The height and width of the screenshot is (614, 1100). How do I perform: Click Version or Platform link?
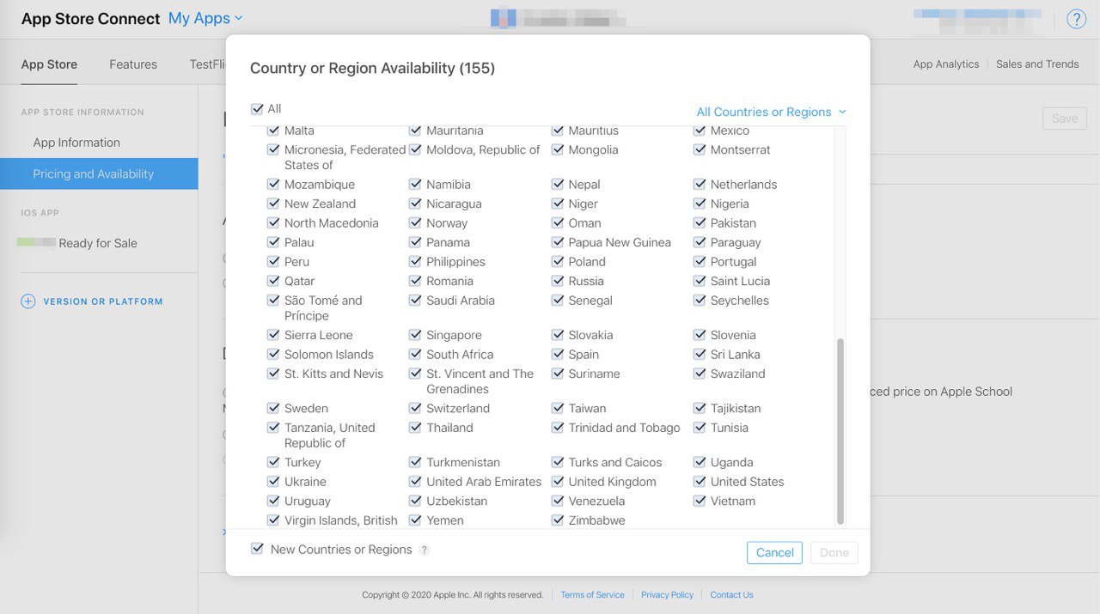point(103,301)
